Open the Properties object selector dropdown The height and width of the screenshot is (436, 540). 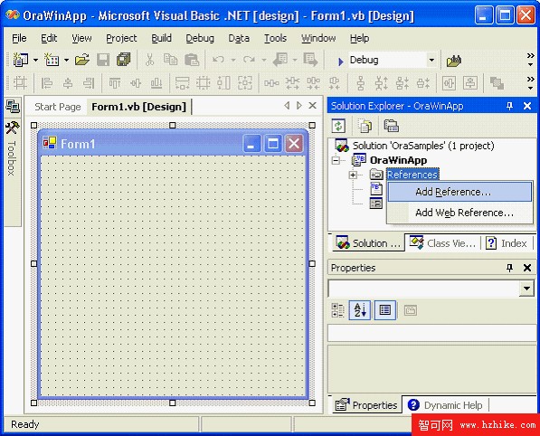(526, 289)
